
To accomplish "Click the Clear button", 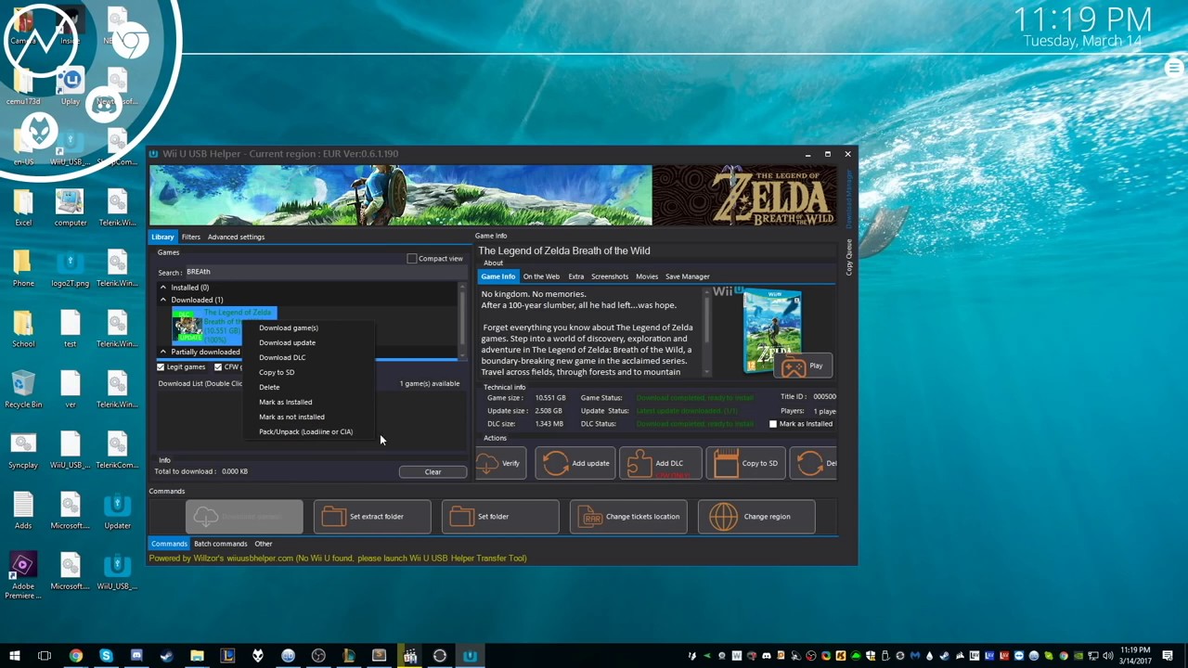I will click(x=433, y=471).
